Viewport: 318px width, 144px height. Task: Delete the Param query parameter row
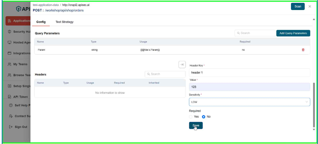303,50
